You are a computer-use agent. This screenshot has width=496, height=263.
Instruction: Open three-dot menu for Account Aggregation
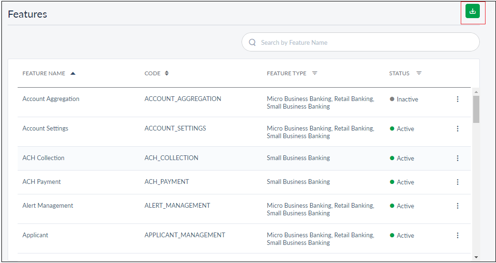(457, 99)
